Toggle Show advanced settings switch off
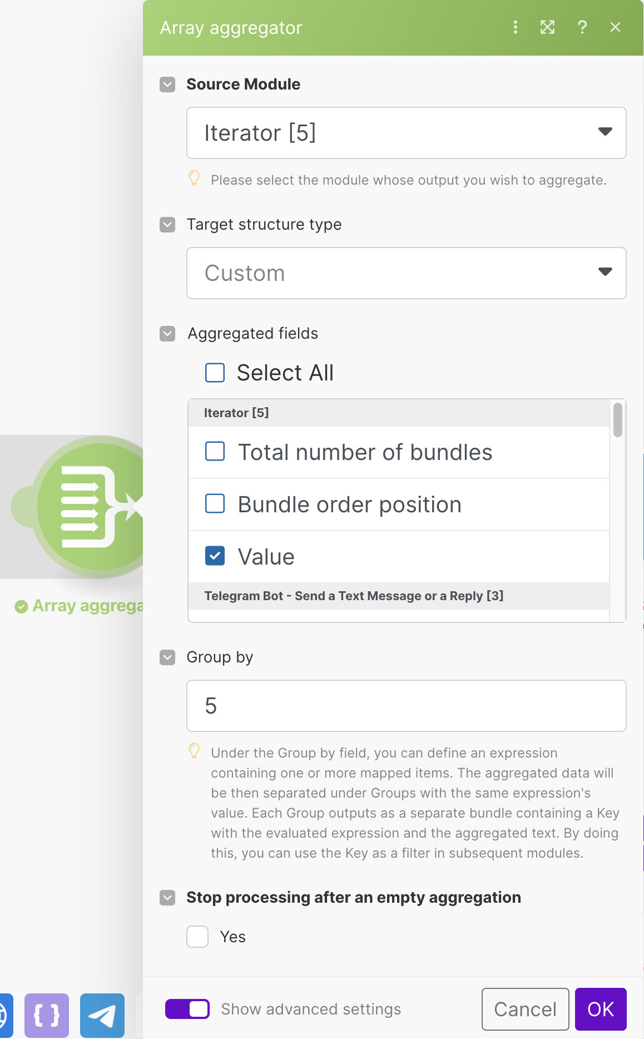 click(x=187, y=1009)
